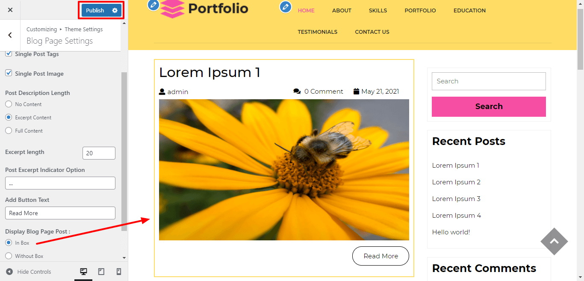584x281 pixels.
Task: Switch to tablet preview icon
Action: point(101,272)
